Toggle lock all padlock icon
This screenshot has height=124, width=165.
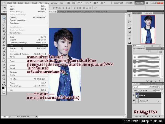point(146,91)
